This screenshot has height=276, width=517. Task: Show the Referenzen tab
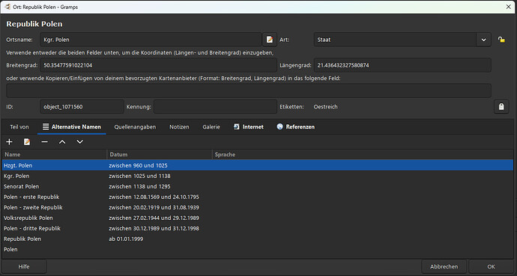tap(296, 126)
